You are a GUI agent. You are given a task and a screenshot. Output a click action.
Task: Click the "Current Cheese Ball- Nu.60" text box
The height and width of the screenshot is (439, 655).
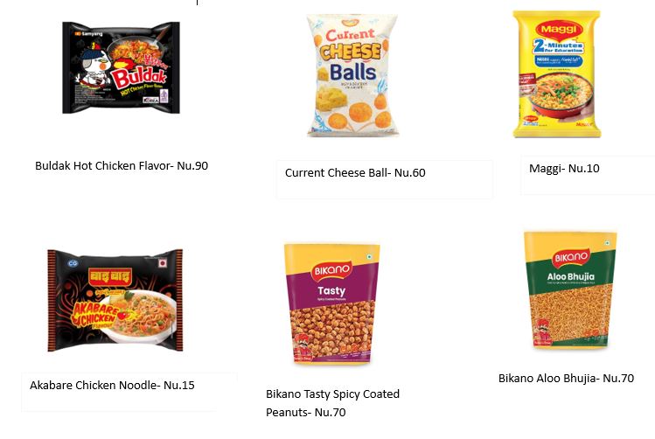point(355,173)
